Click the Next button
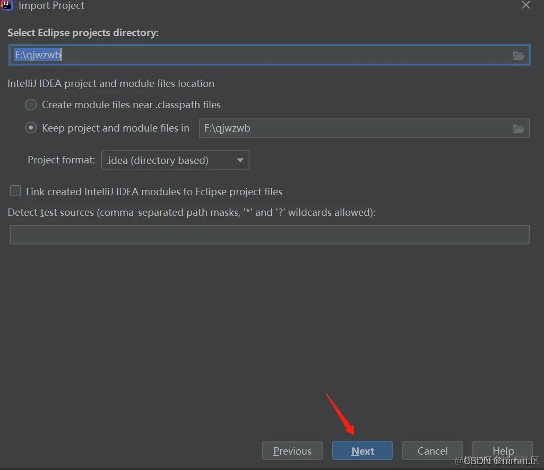 tap(362, 450)
